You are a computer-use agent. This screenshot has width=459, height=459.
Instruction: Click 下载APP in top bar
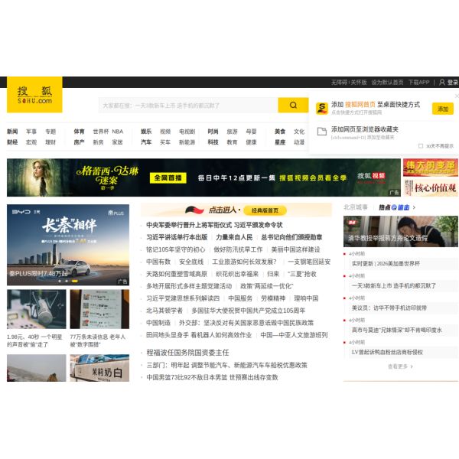click(x=418, y=83)
